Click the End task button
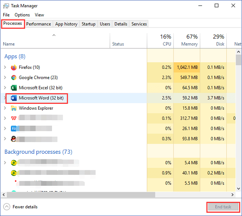The image size is (242, 216). tap(223, 207)
